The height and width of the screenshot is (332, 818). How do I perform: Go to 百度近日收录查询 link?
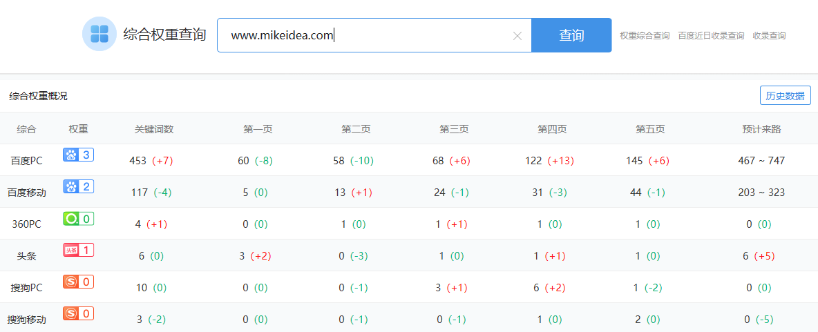pos(711,36)
